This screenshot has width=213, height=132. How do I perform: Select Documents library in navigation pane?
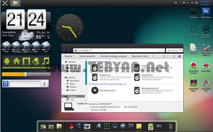coord(73,81)
